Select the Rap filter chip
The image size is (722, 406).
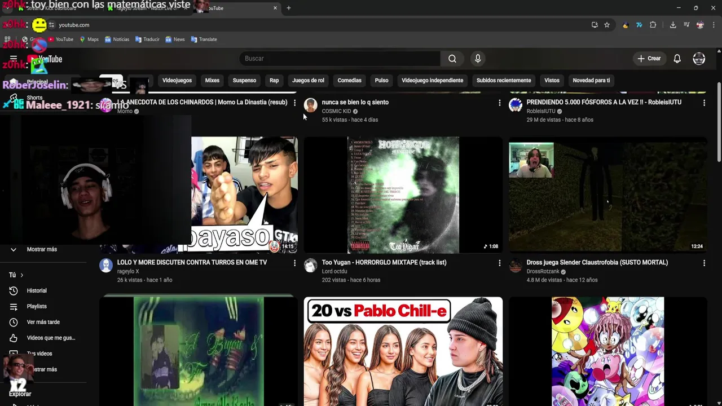[x=274, y=80]
